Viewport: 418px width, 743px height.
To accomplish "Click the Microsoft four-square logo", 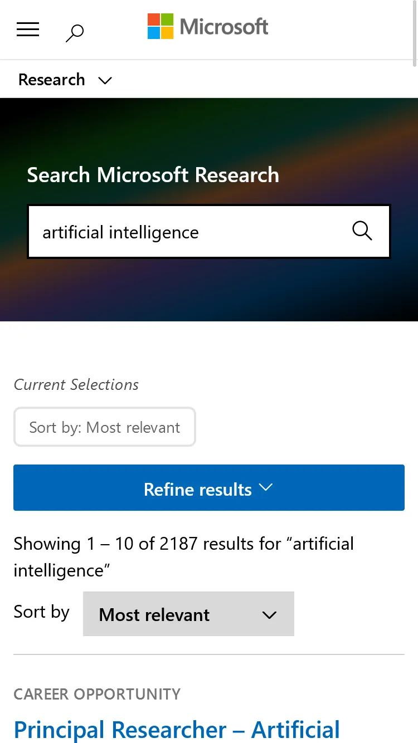I will [x=161, y=26].
